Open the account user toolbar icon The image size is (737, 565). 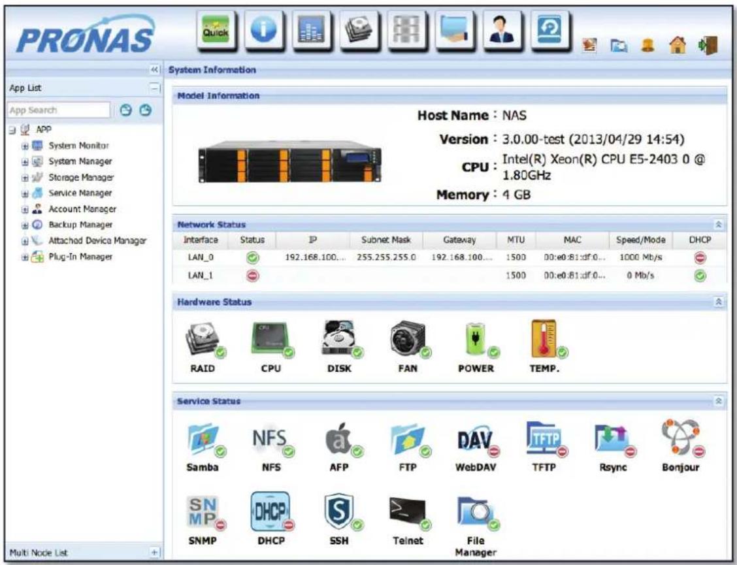coord(502,30)
